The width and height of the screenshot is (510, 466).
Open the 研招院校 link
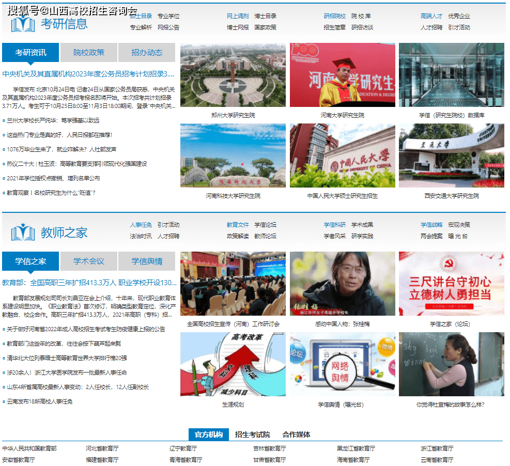(x=335, y=16)
